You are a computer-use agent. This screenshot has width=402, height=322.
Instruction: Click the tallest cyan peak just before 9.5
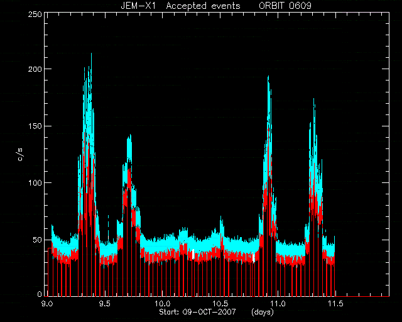[91, 55]
